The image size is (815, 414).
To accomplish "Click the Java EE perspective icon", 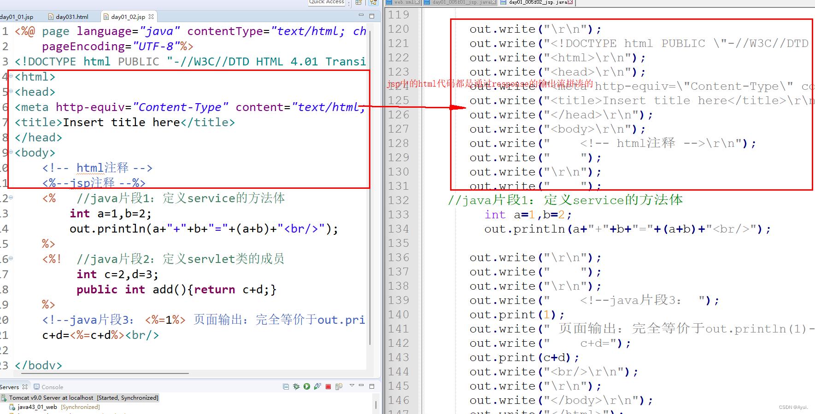I will 373,2.
